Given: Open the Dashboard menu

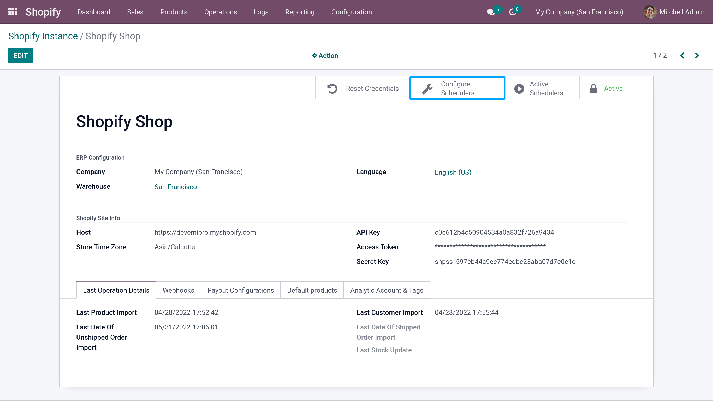Looking at the screenshot, I should click(94, 12).
